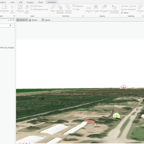Image resolution: width=144 pixels, height=144 pixels.
Task: Click Clear selection button
Action: 76,9
